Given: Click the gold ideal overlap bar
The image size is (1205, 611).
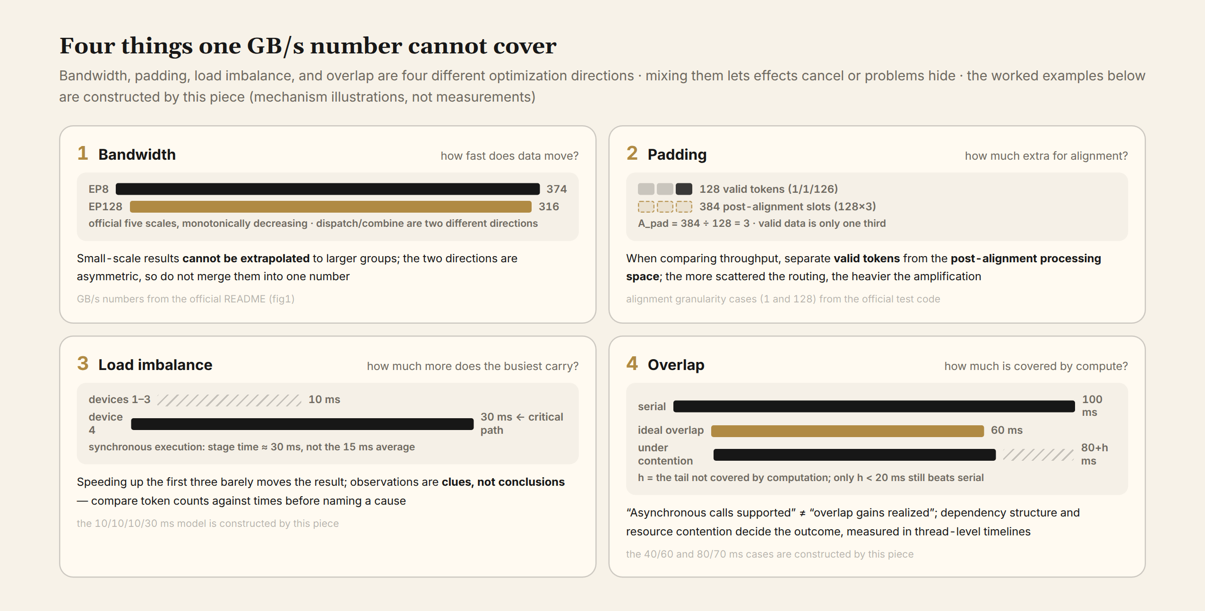Looking at the screenshot, I should click(x=847, y=430).
